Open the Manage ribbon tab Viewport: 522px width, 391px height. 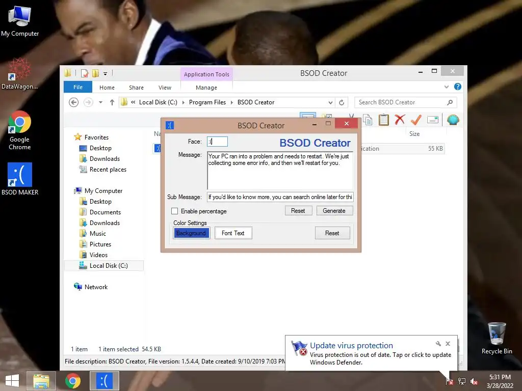point(206,88)
